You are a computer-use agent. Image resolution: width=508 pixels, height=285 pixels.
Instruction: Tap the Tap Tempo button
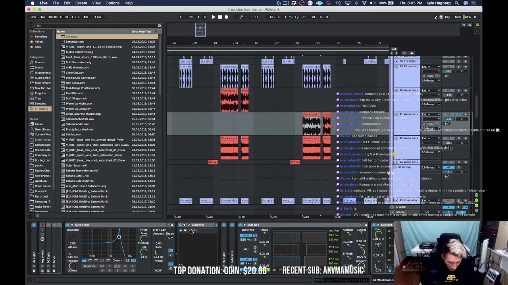tap(43, 17)
